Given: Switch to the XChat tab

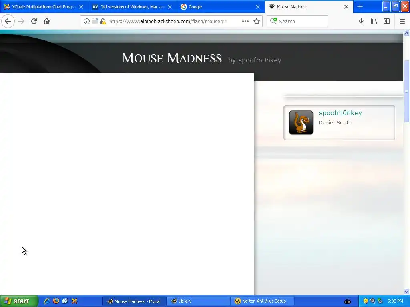Looking at the screenshot, I should [x=44, y=7].
